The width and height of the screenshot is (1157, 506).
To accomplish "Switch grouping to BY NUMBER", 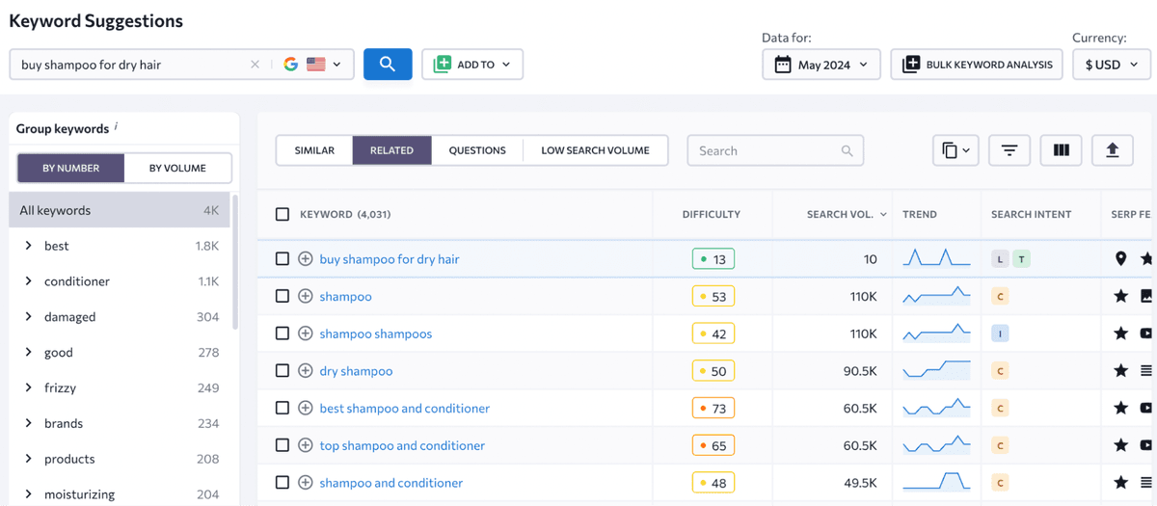I will pos(70,168).
